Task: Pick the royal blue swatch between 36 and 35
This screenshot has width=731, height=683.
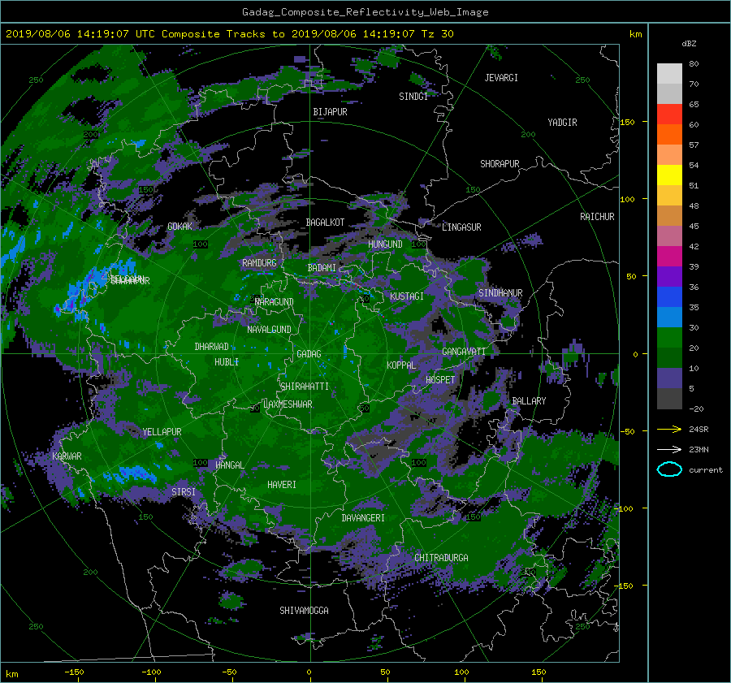Action: coord(669,297)
